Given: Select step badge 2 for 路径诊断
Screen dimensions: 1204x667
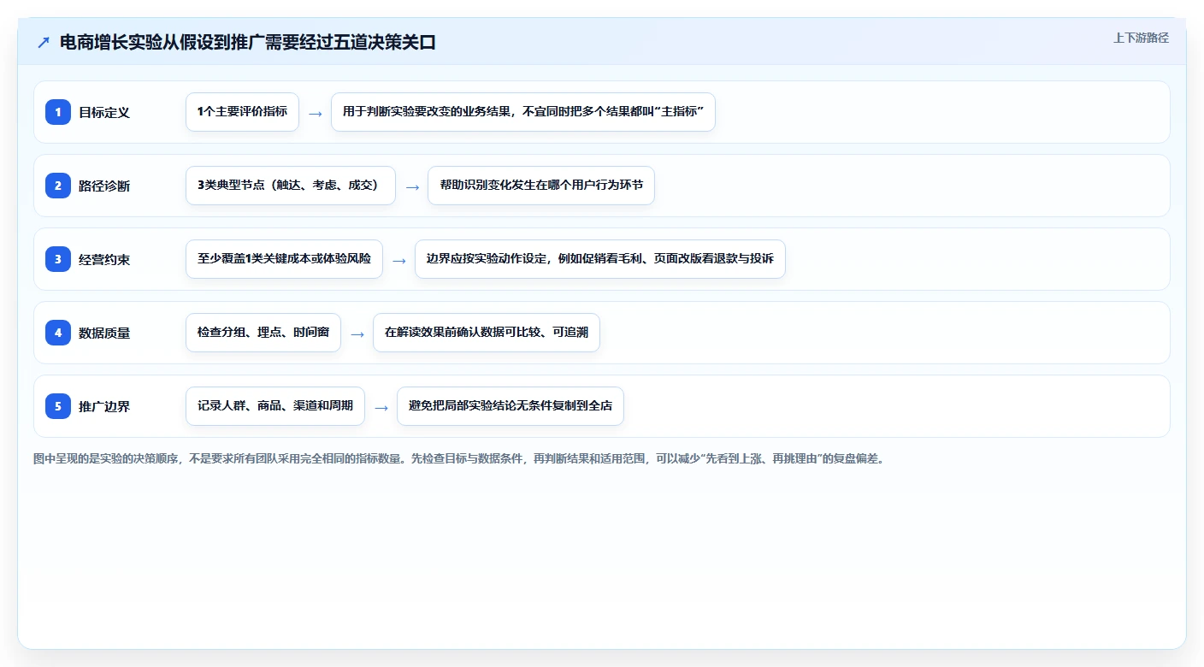Looking at the screenshot, I should [58, 186].
